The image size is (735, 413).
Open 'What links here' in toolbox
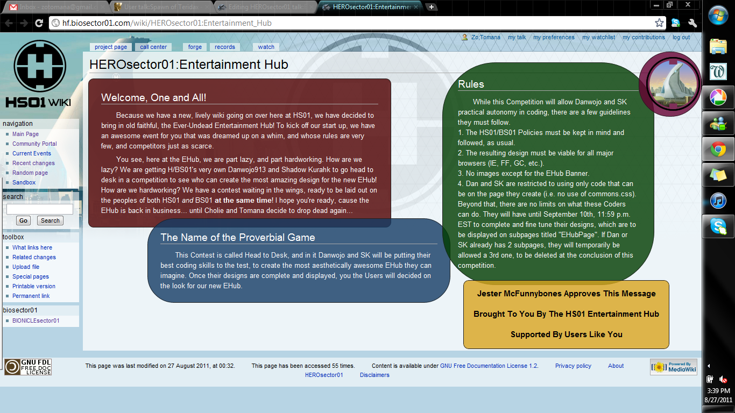(32, 247)
